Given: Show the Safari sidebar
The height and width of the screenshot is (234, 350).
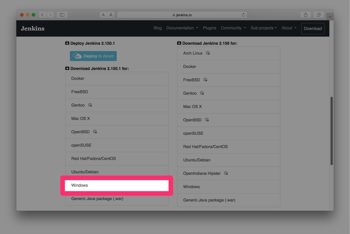Looking at the screenshot, I should pos(62,15).
